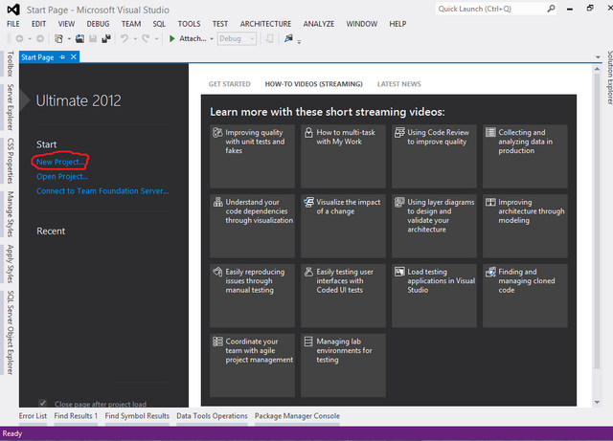613x441 pixels.
Task: Open Load testing applications video icon
Action: (399, 271)
